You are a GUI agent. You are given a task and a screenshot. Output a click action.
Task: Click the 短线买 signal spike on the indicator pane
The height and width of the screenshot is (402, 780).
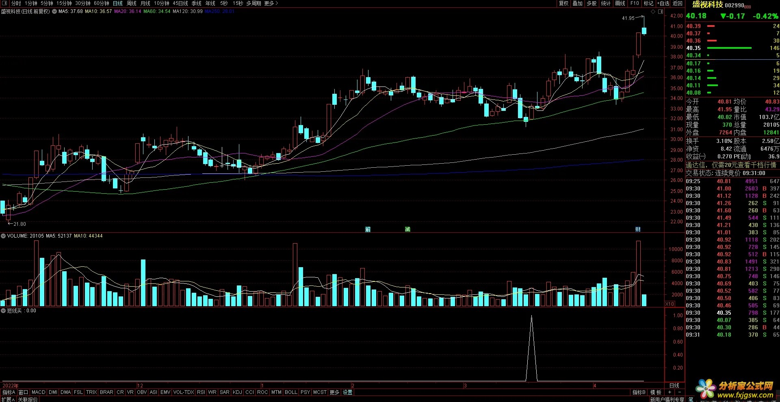(x=531, y=348)
